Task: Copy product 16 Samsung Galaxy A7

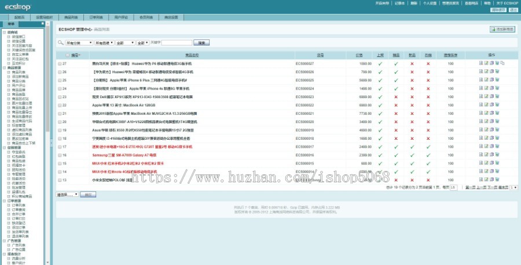Action: (491, 154)
